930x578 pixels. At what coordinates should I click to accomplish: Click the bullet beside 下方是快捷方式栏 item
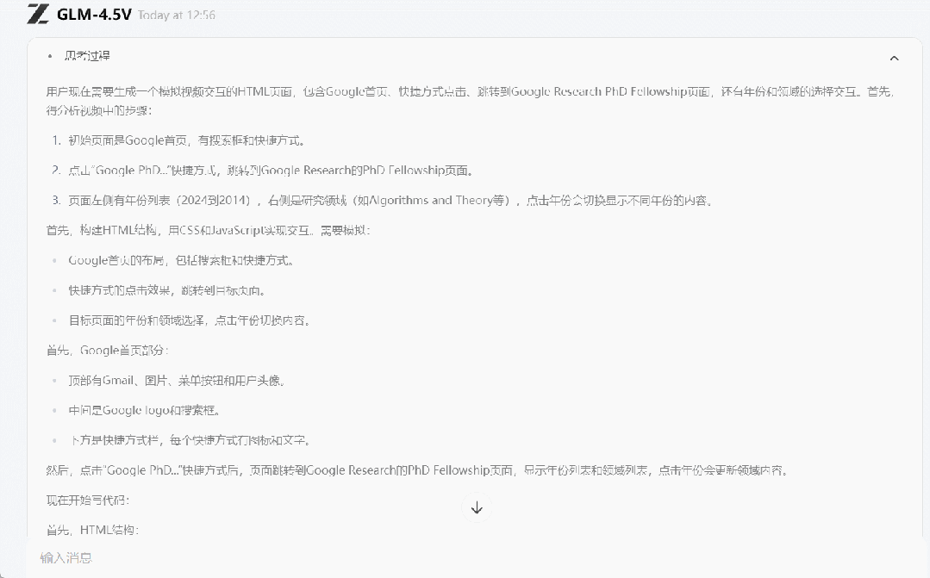(x=54, y=438)
